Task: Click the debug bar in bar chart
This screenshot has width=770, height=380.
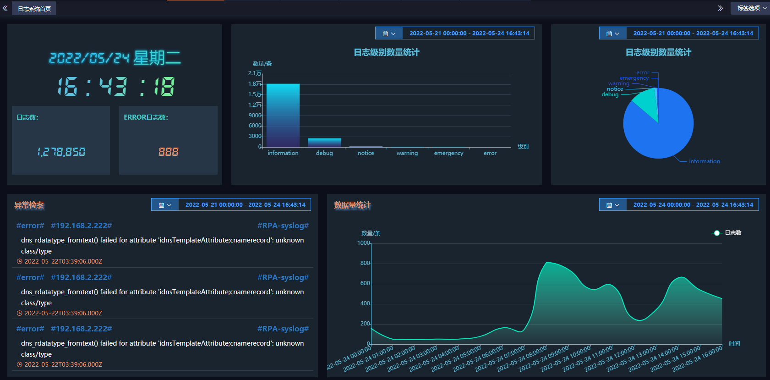Action: pyautogui.click(x=324, y=143)
